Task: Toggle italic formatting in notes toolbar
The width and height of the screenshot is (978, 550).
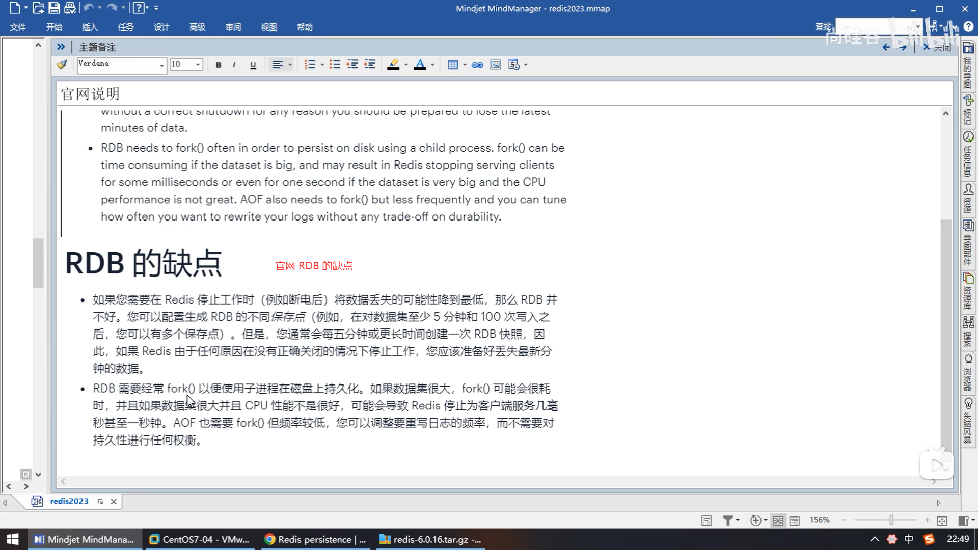Action: [234, 65]
